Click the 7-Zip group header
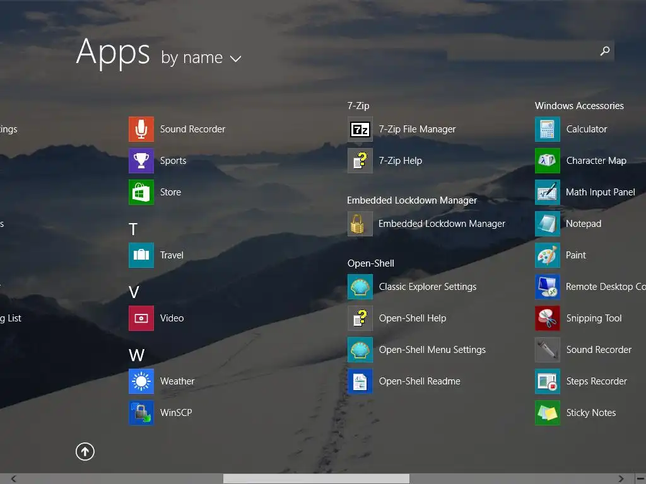Viewport: 646px width, 484px height. [x=358, y=106]
